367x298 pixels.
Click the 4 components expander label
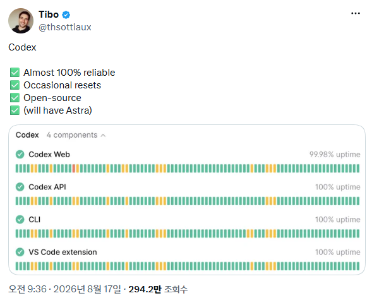tap(72, 135)
